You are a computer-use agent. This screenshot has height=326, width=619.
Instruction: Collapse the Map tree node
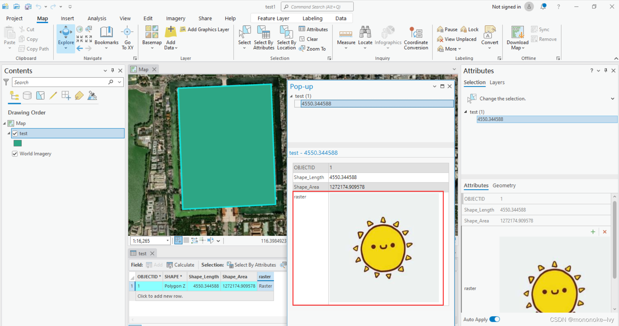pos(5,123)
